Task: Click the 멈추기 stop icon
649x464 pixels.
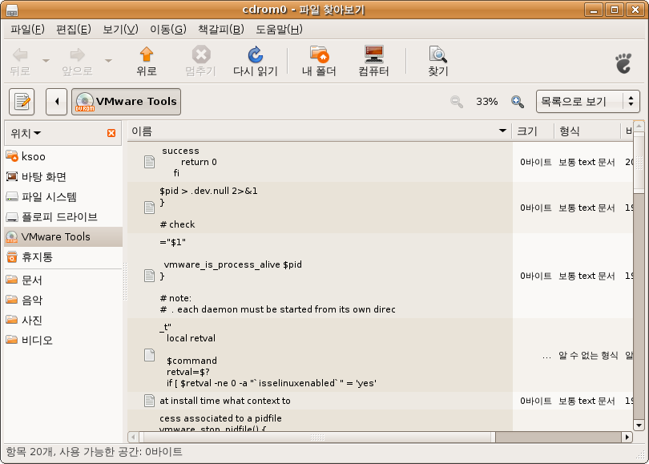Action: click(x=201, y=54)
